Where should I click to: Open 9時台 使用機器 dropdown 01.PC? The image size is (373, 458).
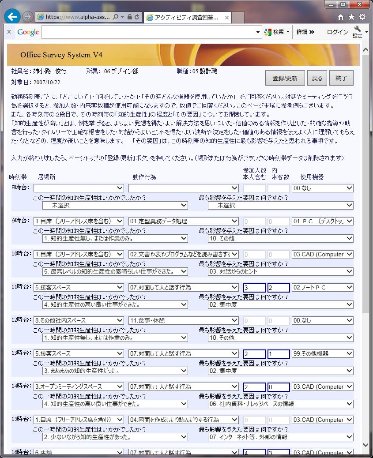[x=322, y=221]
